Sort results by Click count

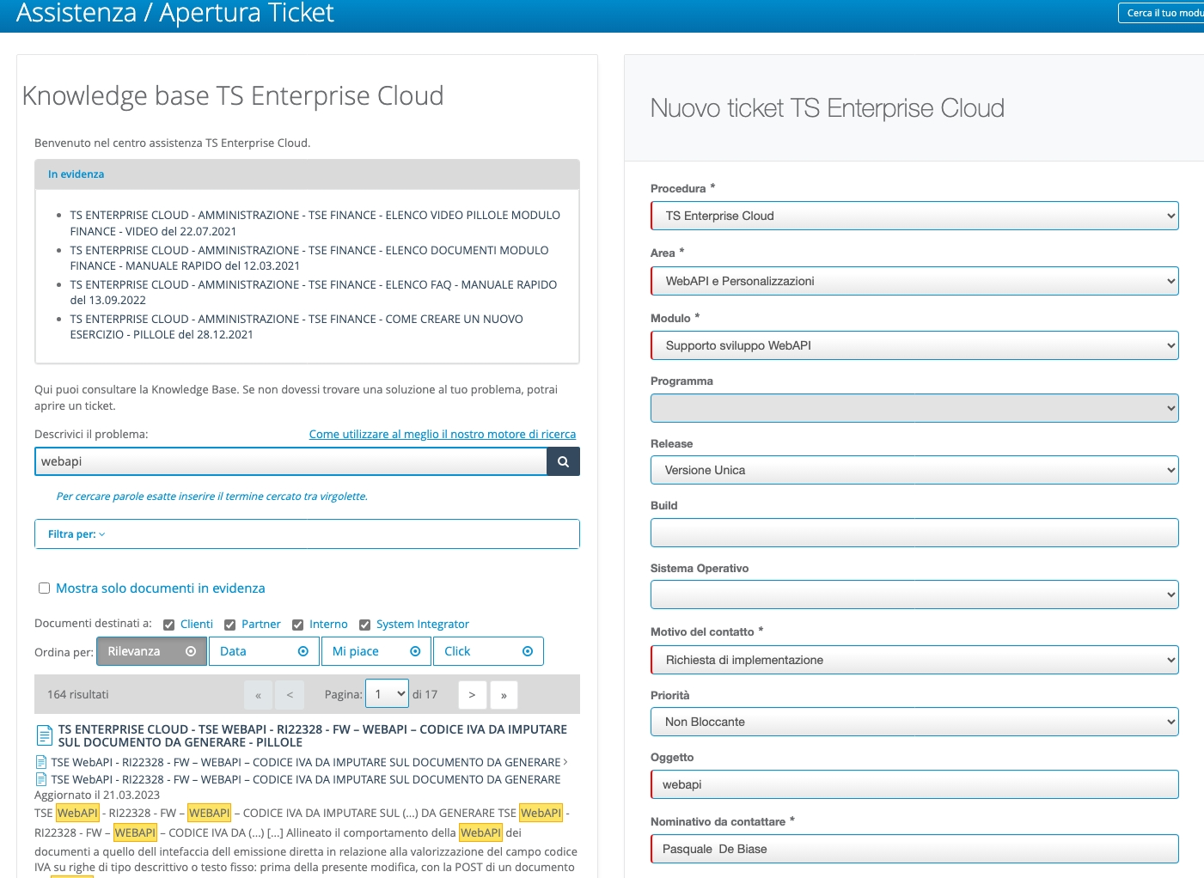pyautogui.click(x=488, y=651)
